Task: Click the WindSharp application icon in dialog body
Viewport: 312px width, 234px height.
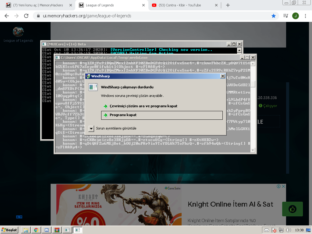Action: pyautogui.click(x=93, y=87)
